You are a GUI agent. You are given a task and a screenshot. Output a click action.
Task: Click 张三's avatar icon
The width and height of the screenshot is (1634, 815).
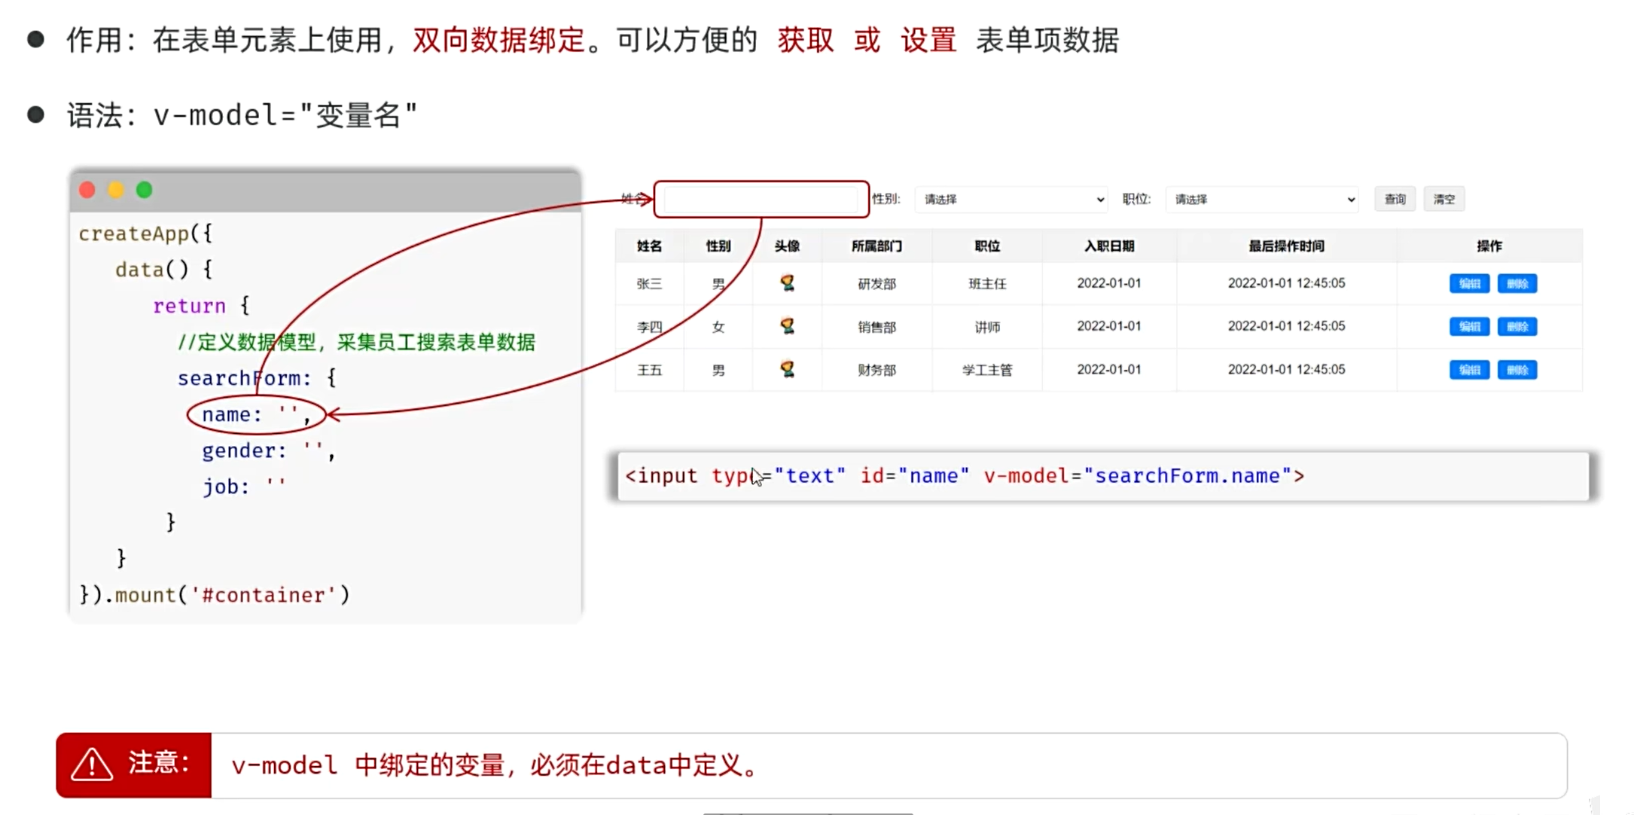click(787, 283)
